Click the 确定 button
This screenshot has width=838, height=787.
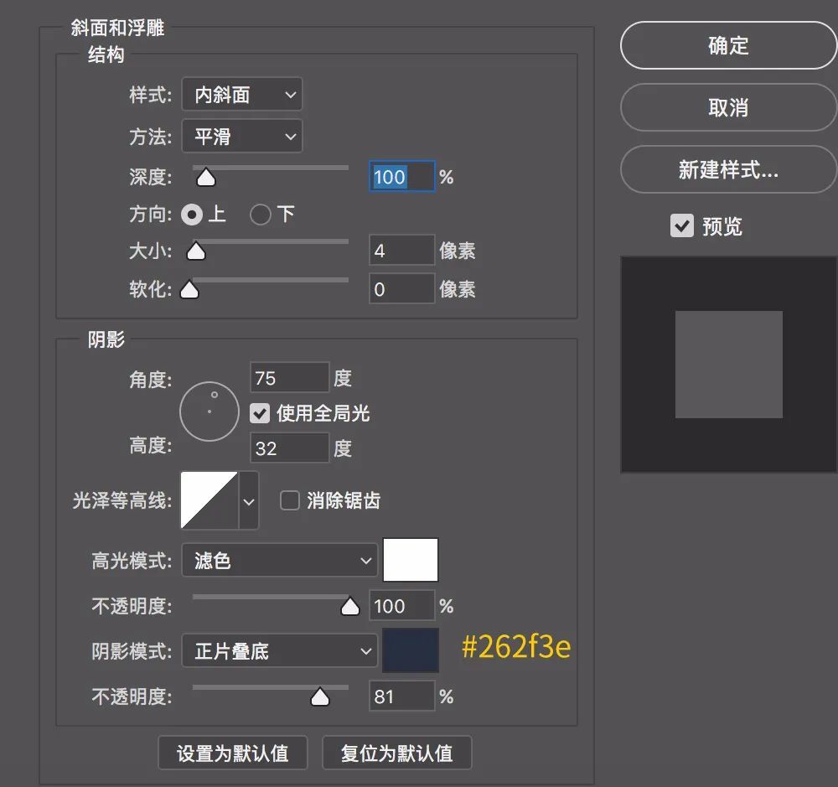(x=727, y=46)
